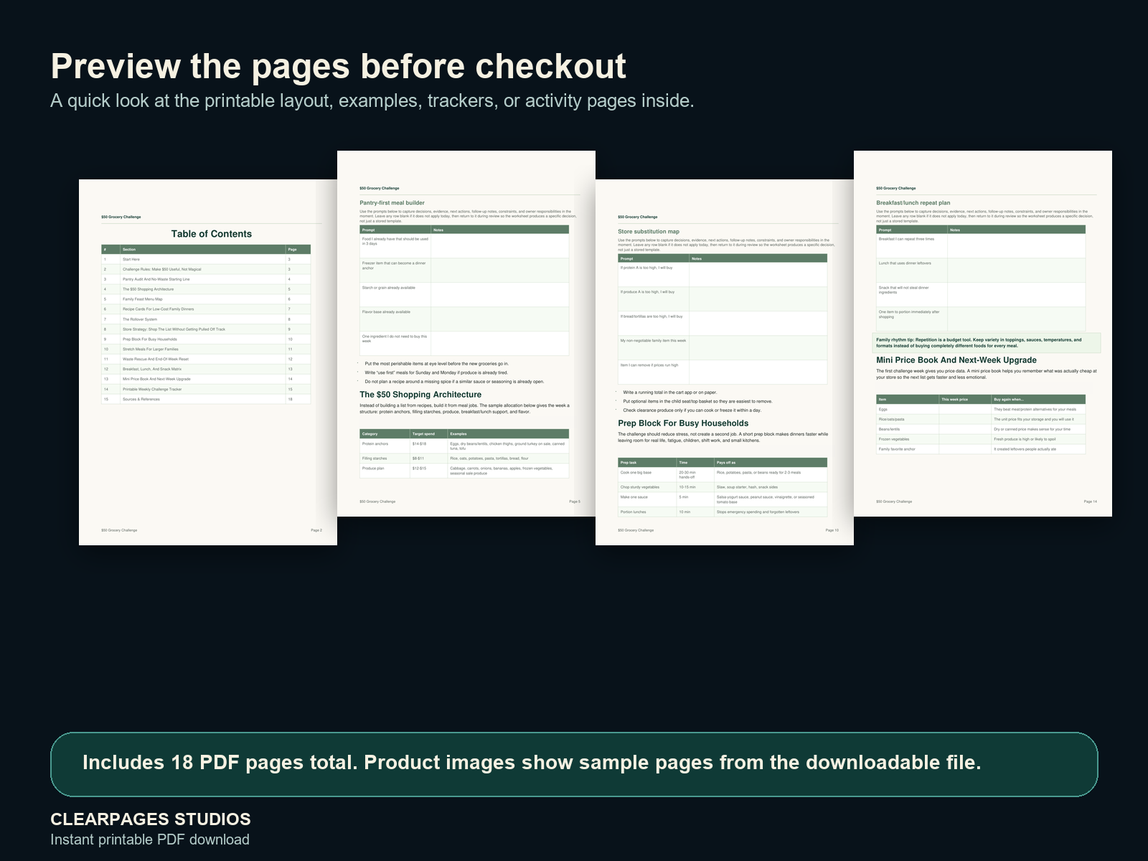
Task: Click the 'Pantry-first meal builder' section title
Action: coord(392,203)
